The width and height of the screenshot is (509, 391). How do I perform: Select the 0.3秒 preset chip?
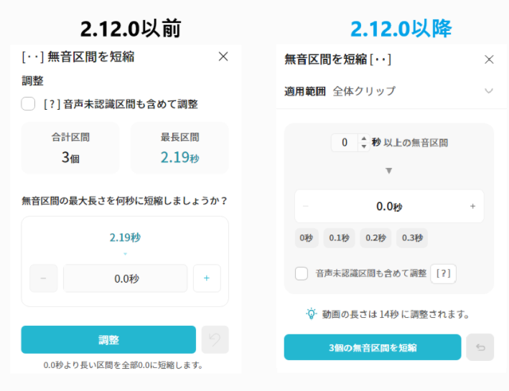412,238
